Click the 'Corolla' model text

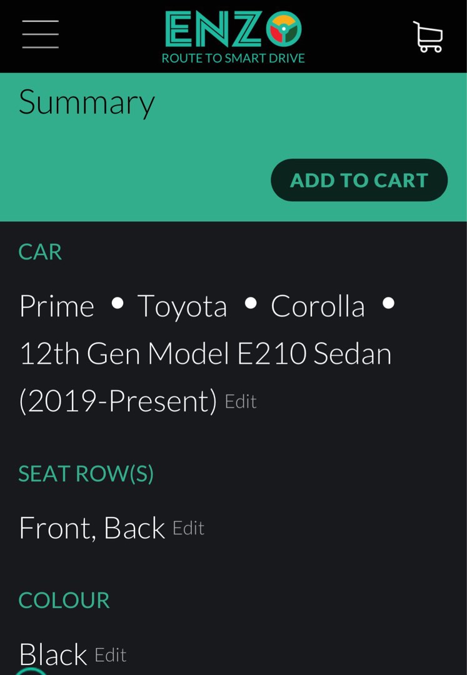[318, 307]
